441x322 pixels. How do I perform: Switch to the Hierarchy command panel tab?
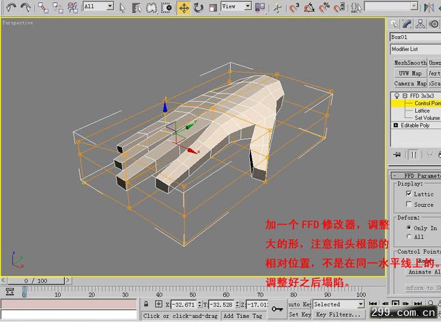click(421, 24)
